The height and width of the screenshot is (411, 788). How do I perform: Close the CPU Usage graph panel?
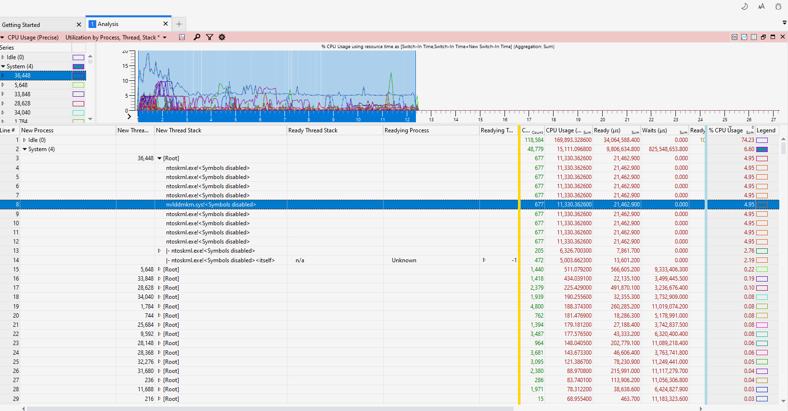pos(783,37)
